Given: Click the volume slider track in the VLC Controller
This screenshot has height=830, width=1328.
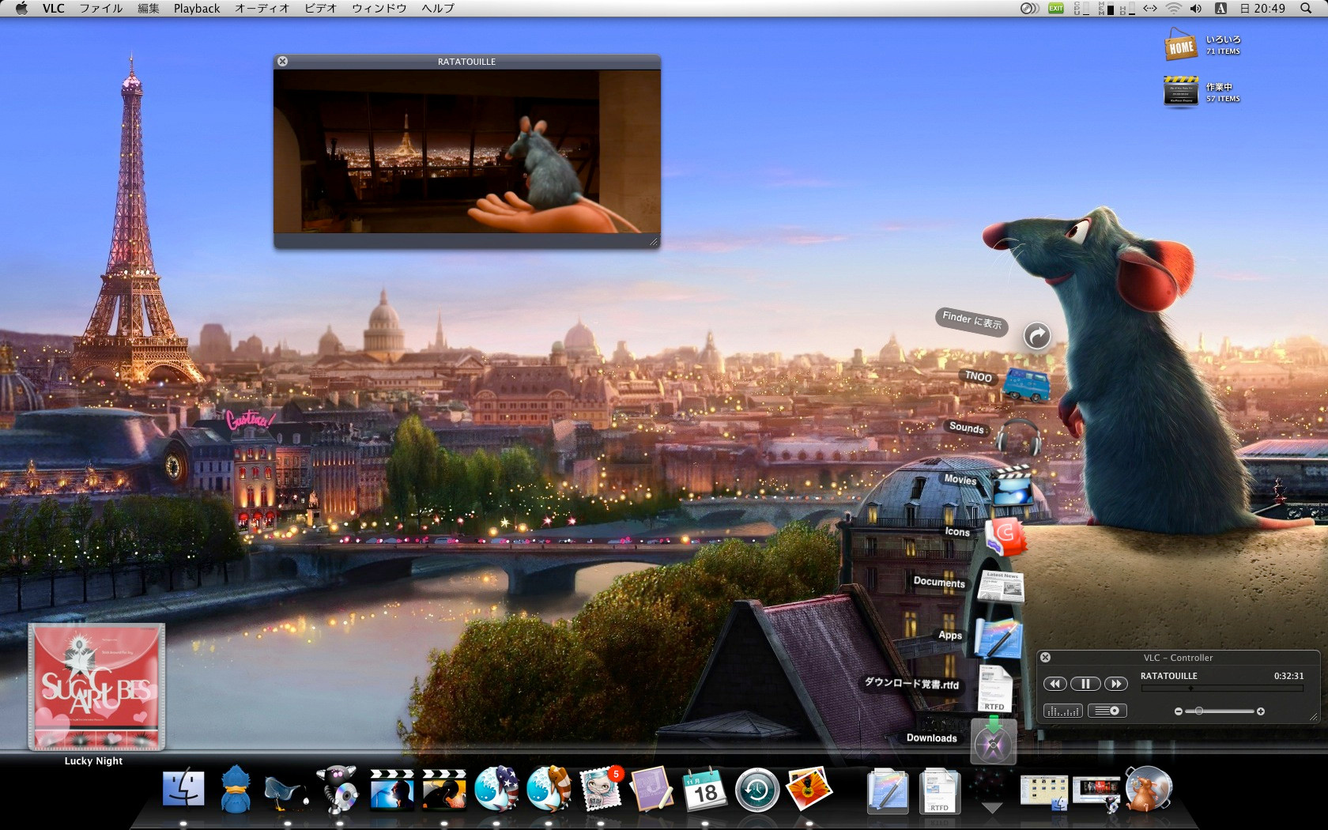Looking at the screenshot, I should pos(1219,711).
